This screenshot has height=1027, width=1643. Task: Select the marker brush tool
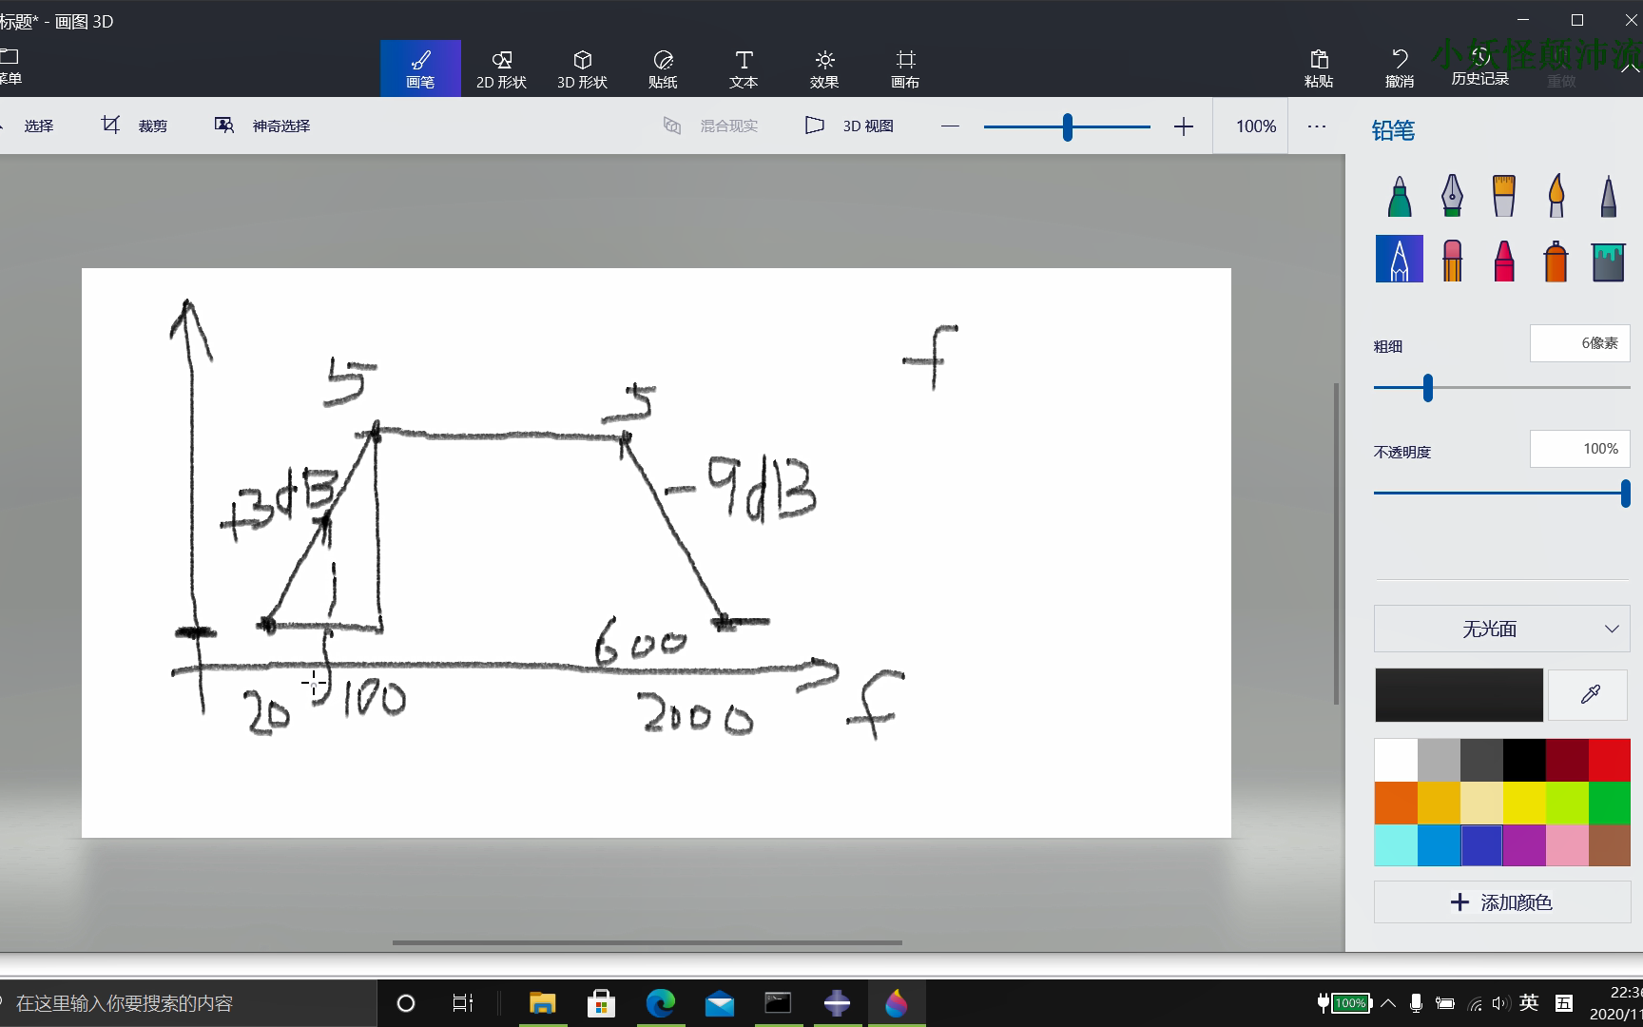coord(1400,196)
